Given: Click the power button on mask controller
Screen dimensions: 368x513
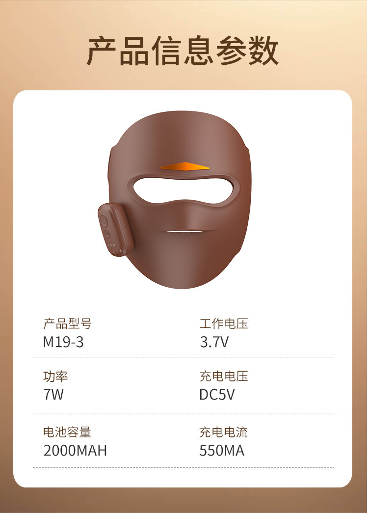Looking at the screenshot, I should (x=105, y=220).
